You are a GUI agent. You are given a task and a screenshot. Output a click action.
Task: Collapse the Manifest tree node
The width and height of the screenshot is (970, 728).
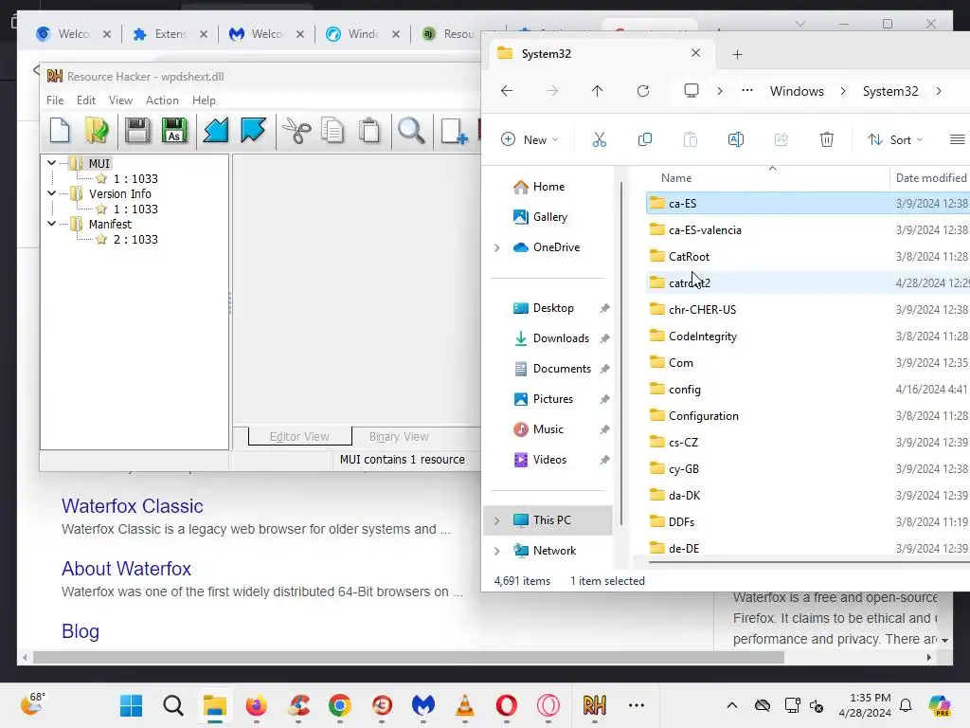pyautogui.click(x=52, y=224)
